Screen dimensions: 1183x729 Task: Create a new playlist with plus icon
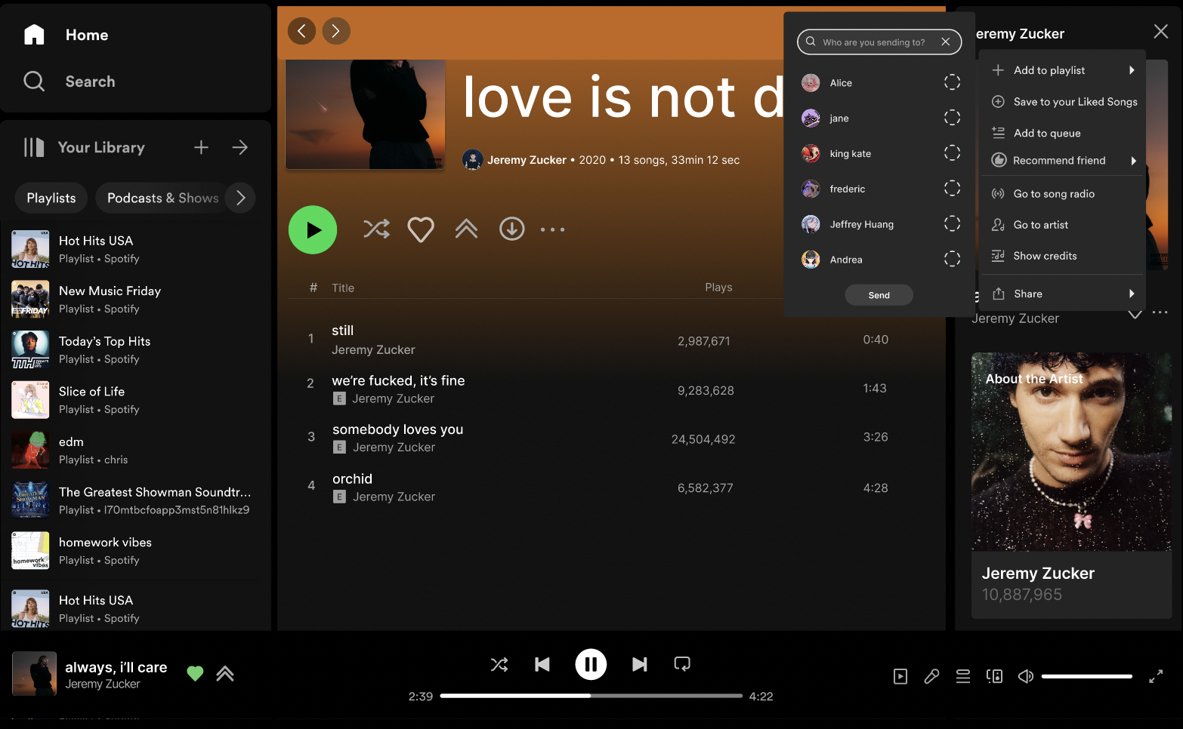[201, 147]
